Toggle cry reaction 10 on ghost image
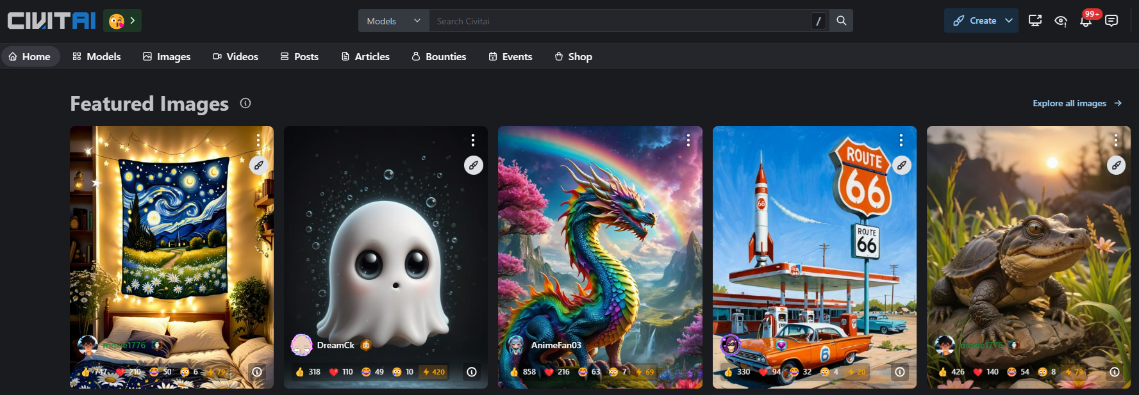1139x395 pixels. click(x=403, y=372)
